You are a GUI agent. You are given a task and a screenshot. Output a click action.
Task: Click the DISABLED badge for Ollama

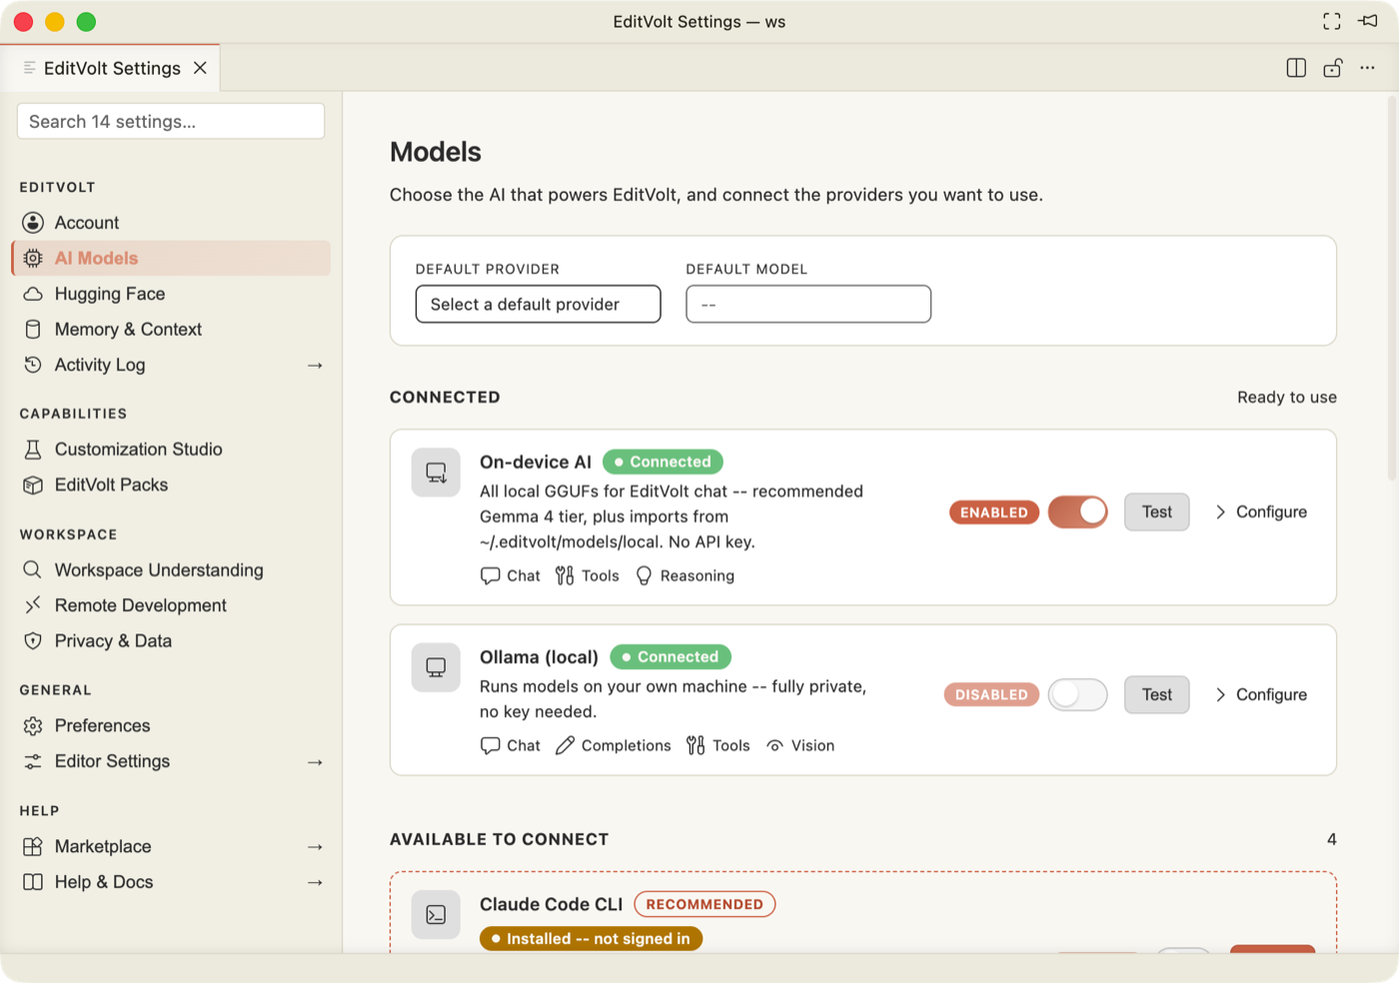click(x=991, y=694)
